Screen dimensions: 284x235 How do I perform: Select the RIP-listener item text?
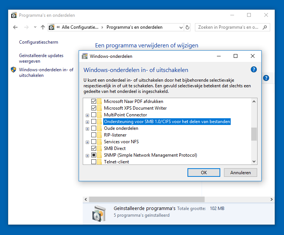click(115, 135)
